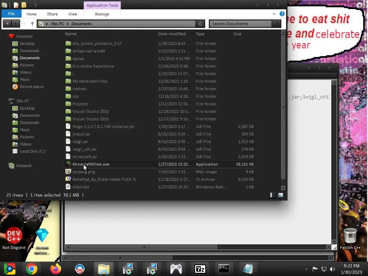Click the Action Center flag tray icon
Viewport: 368px width, 276px height.
[x=315, y=269]
